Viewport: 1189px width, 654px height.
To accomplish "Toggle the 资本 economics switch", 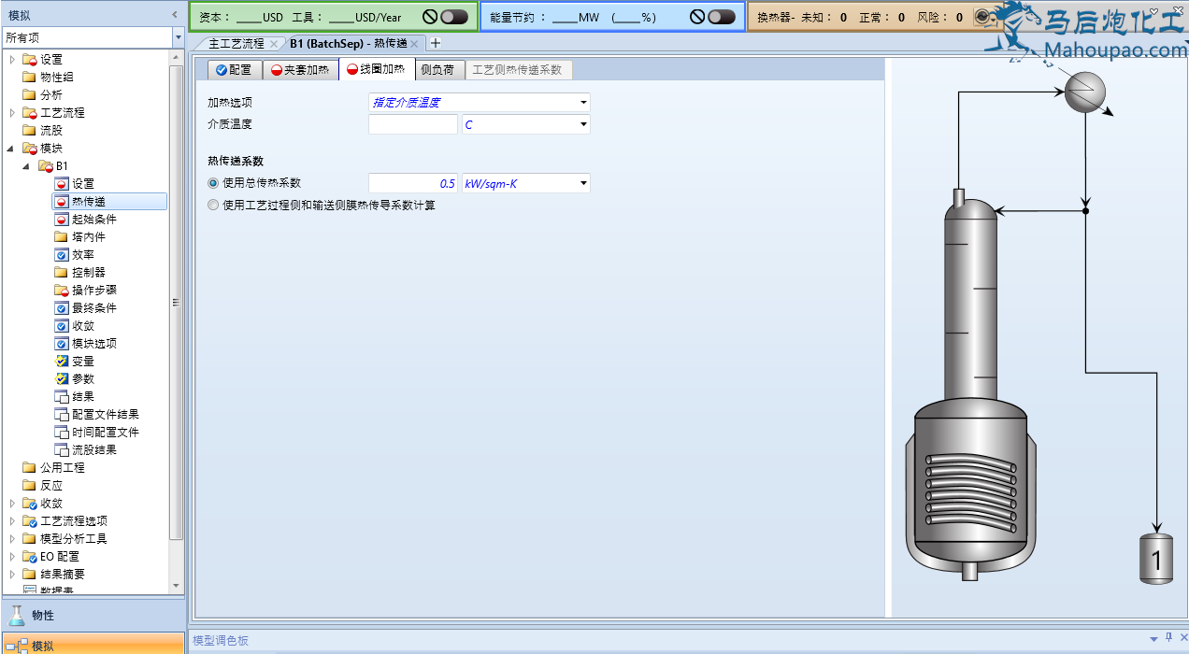I will (453, 17).
